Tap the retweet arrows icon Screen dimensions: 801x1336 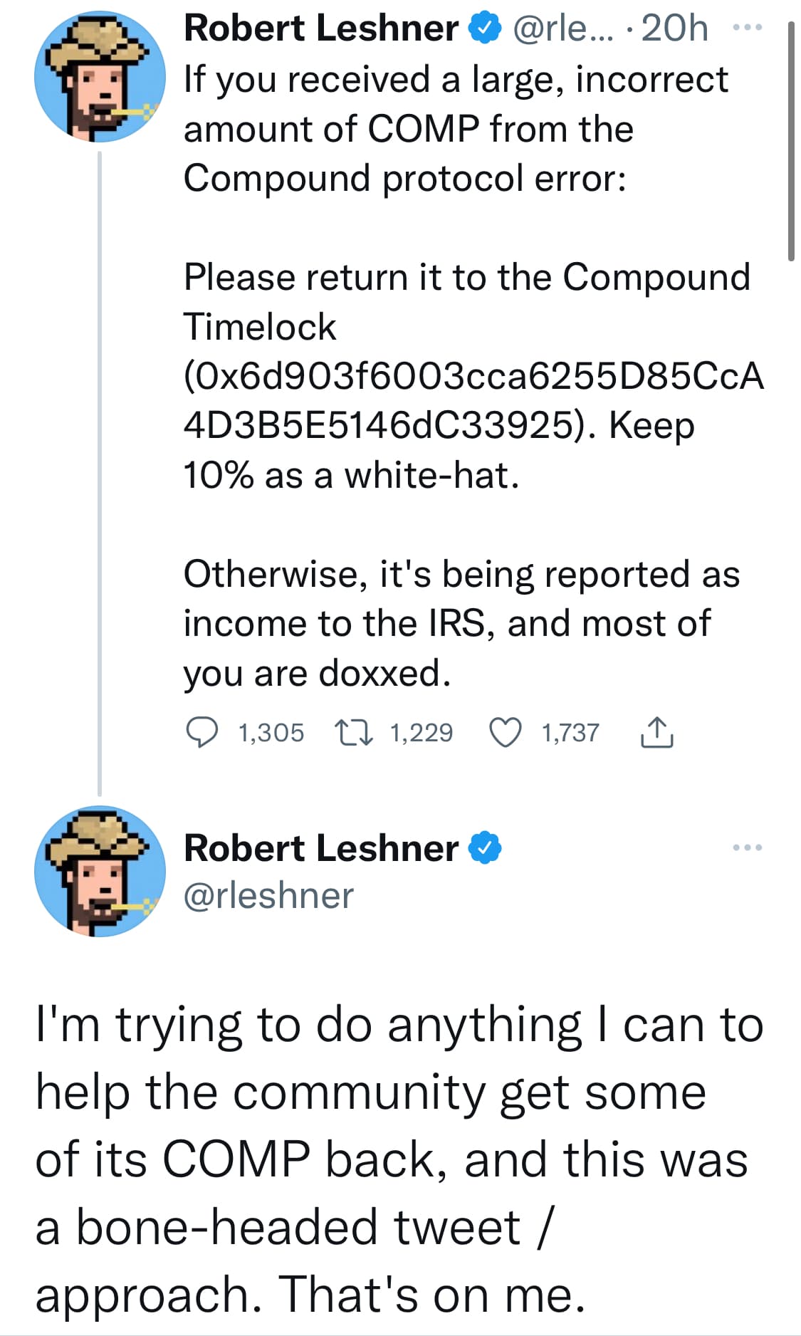(354, 733)
